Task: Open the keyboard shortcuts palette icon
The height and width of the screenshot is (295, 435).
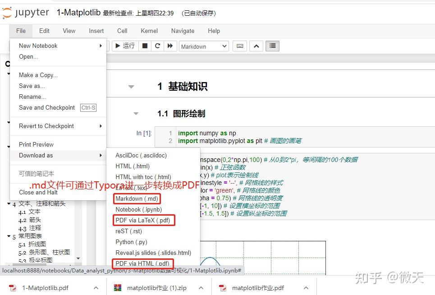Action: click(x=239, y=46)
